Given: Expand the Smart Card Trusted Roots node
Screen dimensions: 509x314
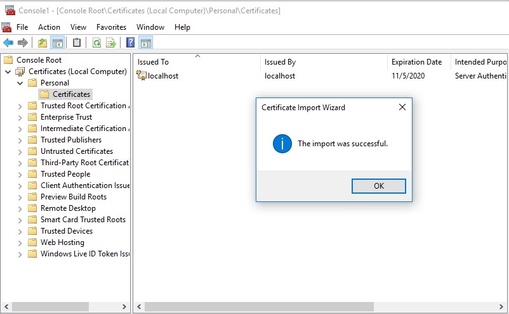Looking at the screenshot, I should pyautogui.click(x=20, y=220).
